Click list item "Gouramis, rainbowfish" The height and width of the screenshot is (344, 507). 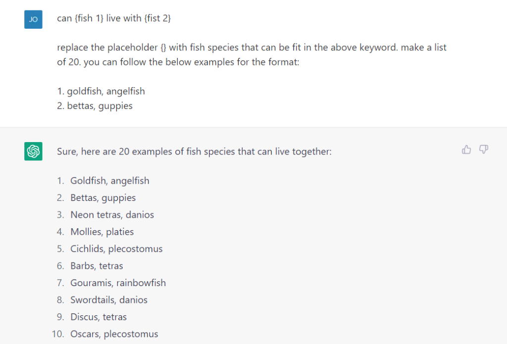coord(118,283)
